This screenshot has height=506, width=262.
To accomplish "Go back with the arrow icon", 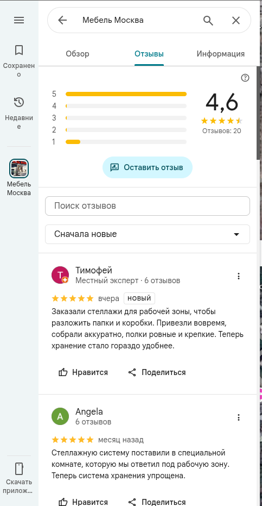I will pos(62,20).
